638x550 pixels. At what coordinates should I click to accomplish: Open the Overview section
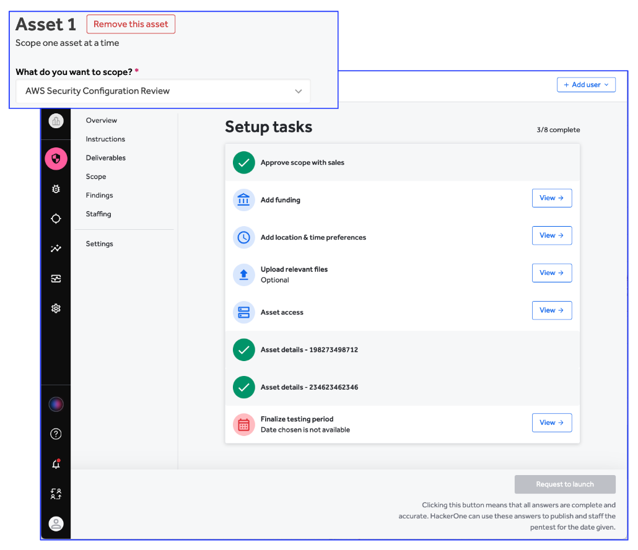click(x=102, y=121)
